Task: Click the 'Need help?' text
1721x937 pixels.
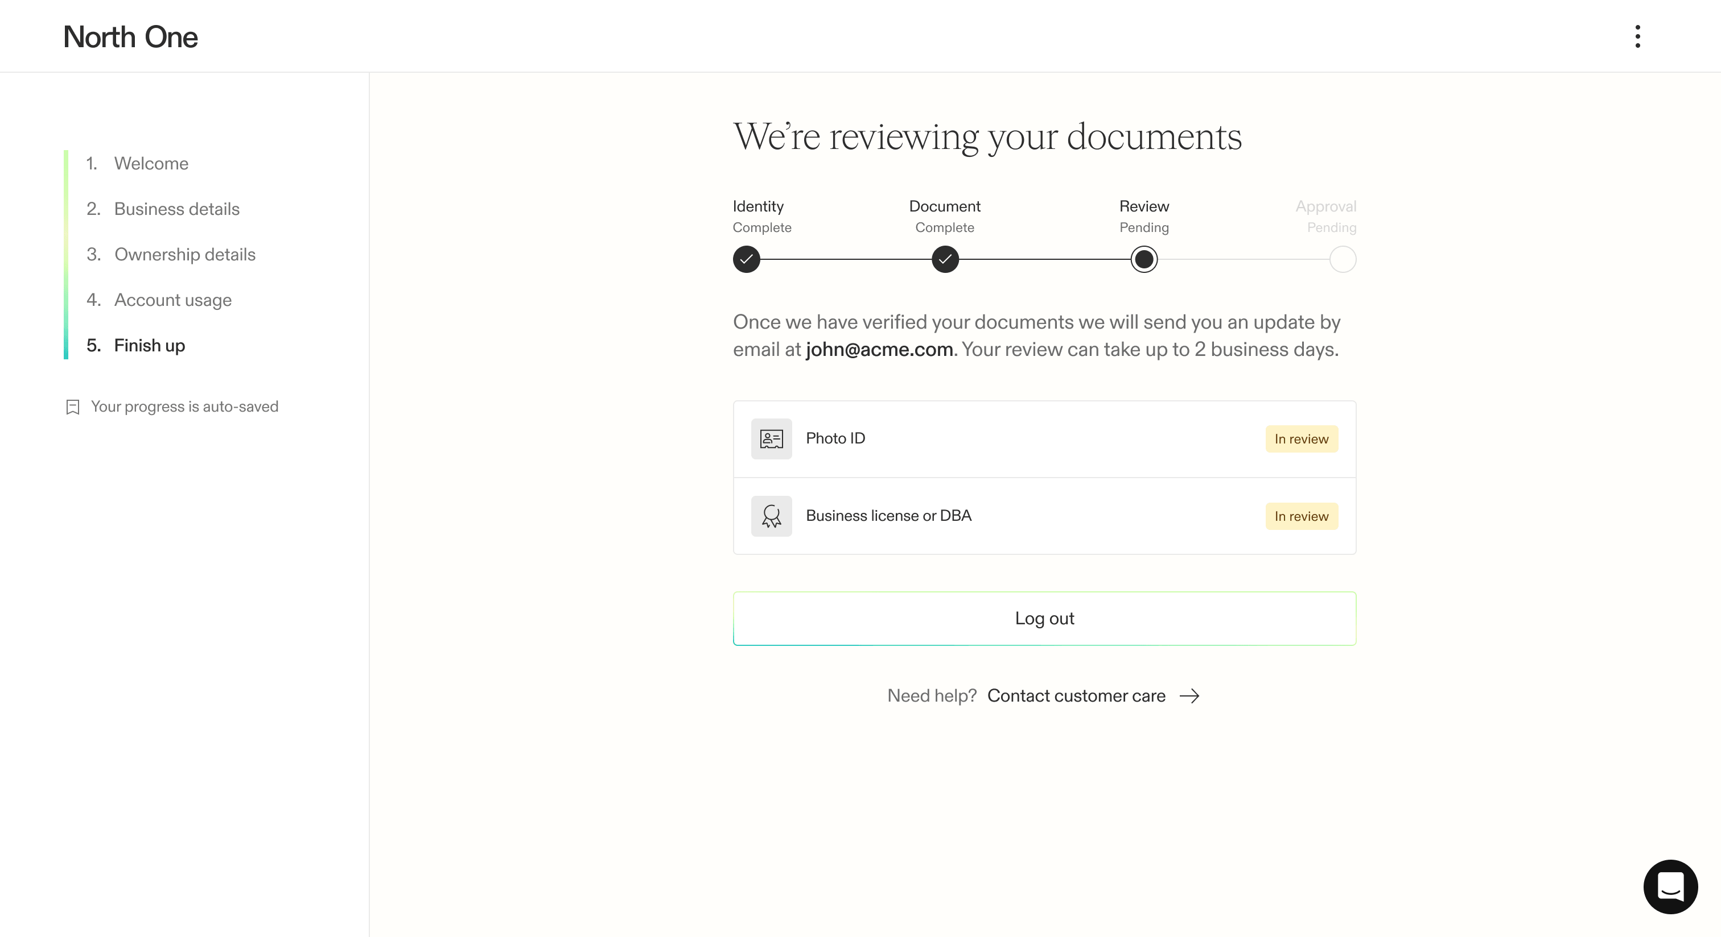Action: point(931,696)
